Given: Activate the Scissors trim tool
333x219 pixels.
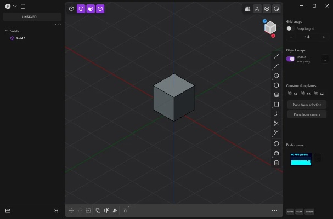Looking at the screenshot, I should click(276, 123).
